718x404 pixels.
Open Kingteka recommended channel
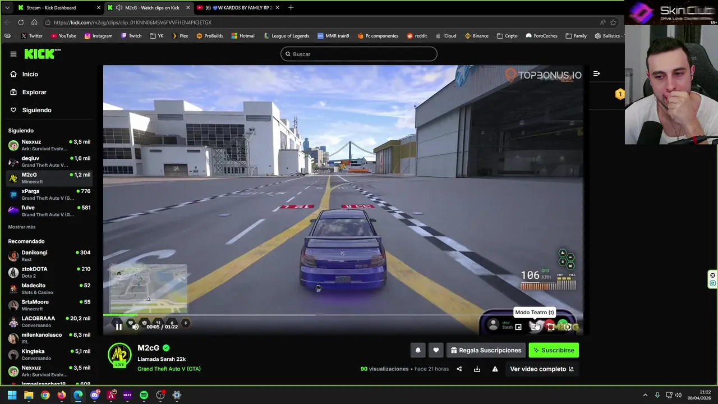pos(49,354)
